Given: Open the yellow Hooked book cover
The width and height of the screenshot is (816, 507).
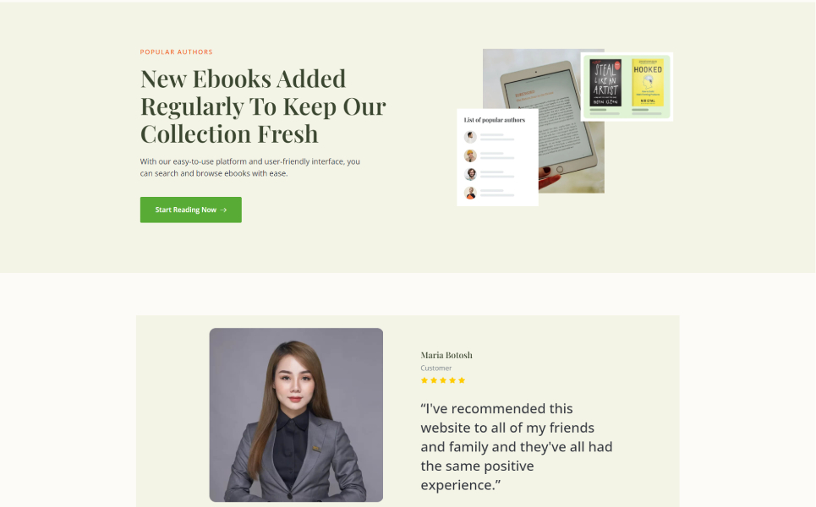Looking at the screenshot, I should click(648, 83).
